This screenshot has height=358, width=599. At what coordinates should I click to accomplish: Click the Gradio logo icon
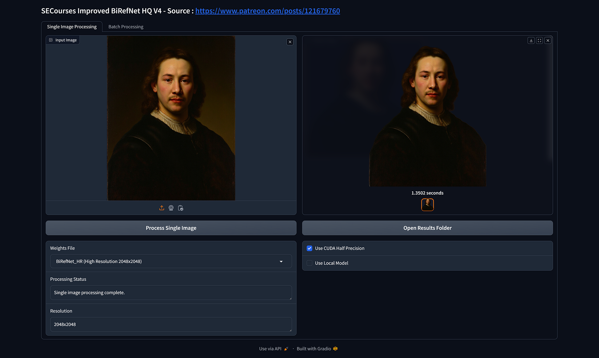coord(335,349)
